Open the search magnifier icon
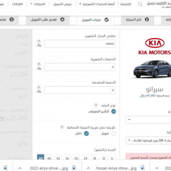The image size is (171, 171). click(x=140, y=4)
